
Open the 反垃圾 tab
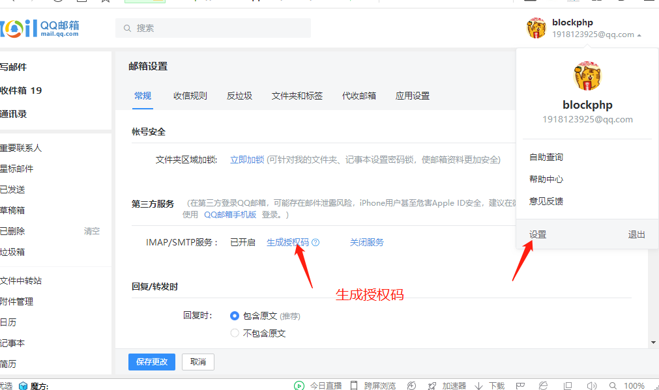pyautogui.click(x=239, y=96)
